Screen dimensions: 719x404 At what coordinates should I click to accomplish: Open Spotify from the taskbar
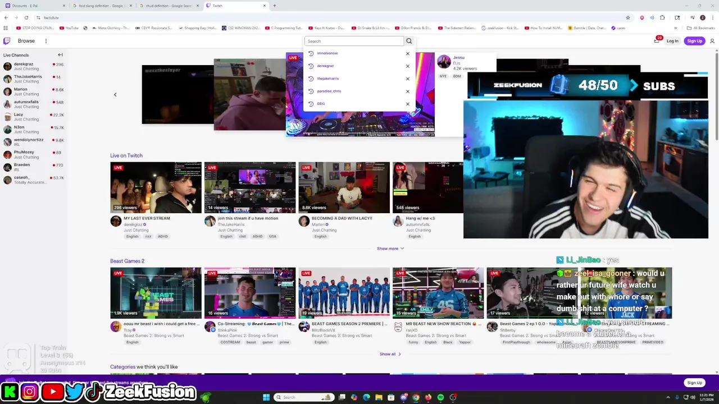click(x=440, y=397)
